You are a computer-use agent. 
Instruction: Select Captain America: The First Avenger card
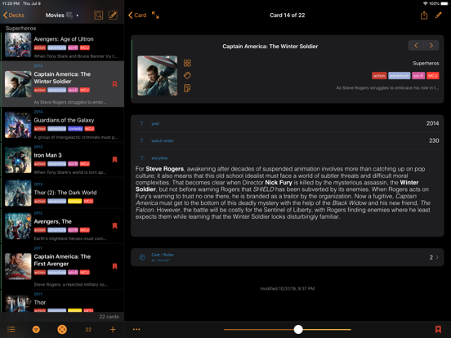coord(62,266)
